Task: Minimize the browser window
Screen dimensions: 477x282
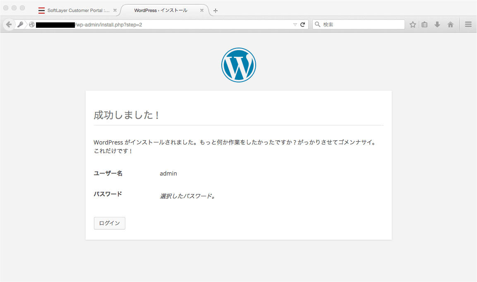Action: coord(14,8)
